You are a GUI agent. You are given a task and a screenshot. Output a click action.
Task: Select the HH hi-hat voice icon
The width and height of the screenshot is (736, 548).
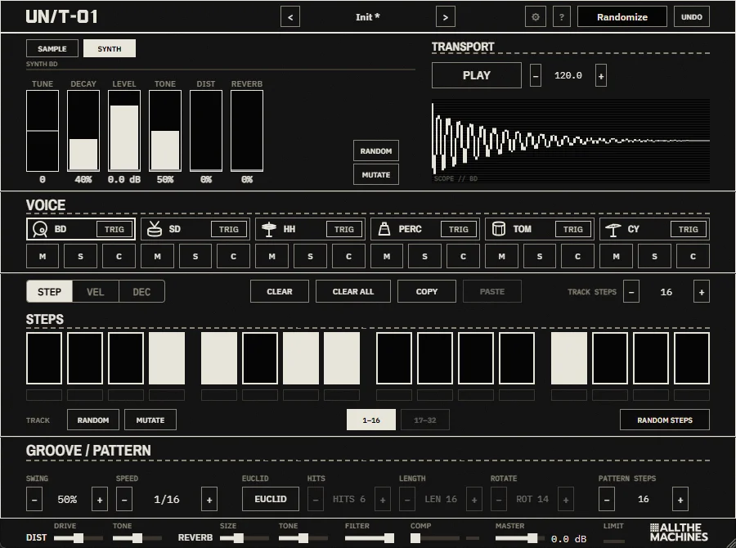click(x=269, y=229)
